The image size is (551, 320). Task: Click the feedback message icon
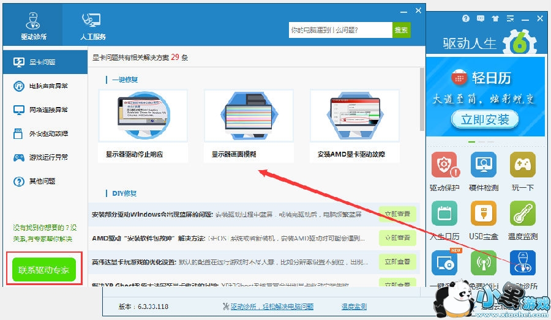[x=481, y=18]
